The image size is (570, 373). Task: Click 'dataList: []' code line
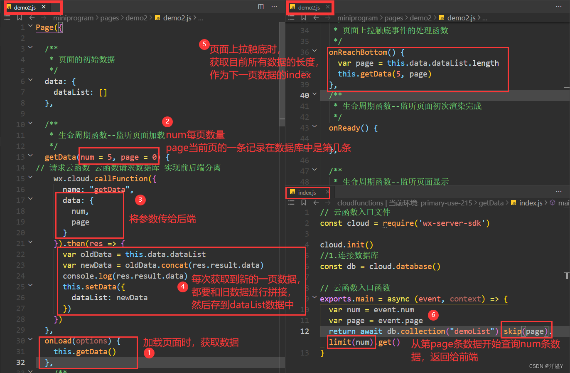[x=80, y=92]
